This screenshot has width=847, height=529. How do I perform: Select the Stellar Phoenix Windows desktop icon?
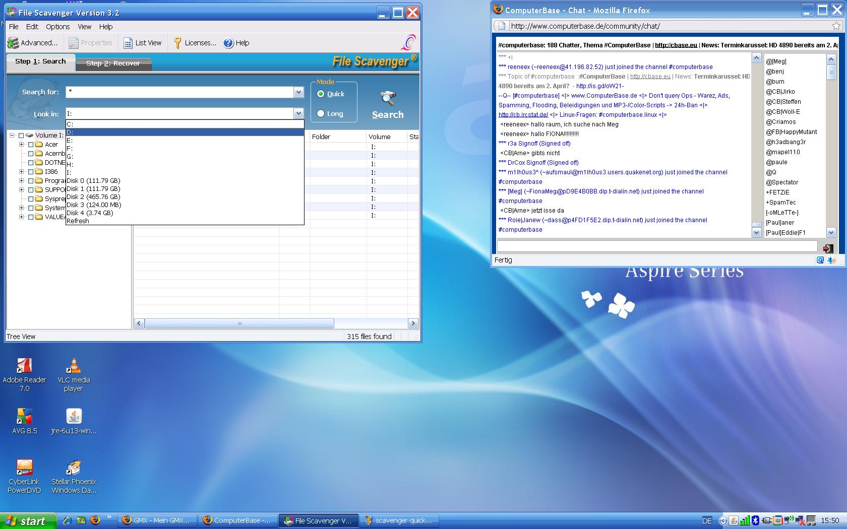click(74, 476)
